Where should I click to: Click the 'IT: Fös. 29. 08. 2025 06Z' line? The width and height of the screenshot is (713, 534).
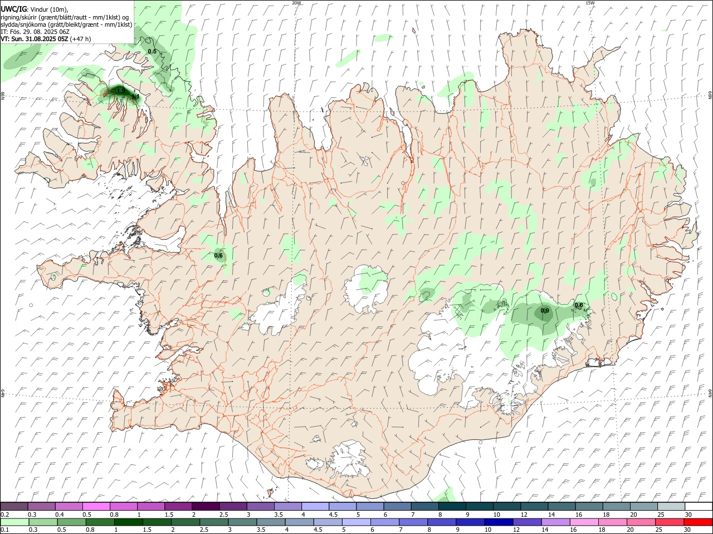pos(35,32)
